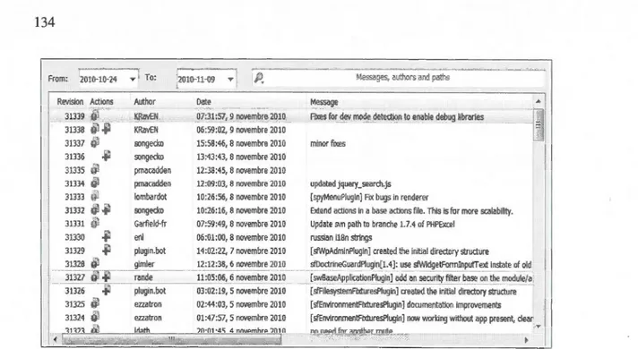Click the added plus icon on revision 31327
Screen dimensions: 638x349
click(x=107, y=277)
